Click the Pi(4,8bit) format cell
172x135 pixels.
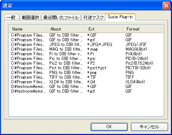coord(133,54)
